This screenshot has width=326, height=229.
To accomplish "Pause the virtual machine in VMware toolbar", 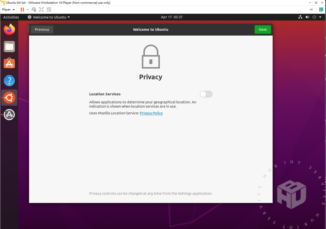I will [22, 10].
